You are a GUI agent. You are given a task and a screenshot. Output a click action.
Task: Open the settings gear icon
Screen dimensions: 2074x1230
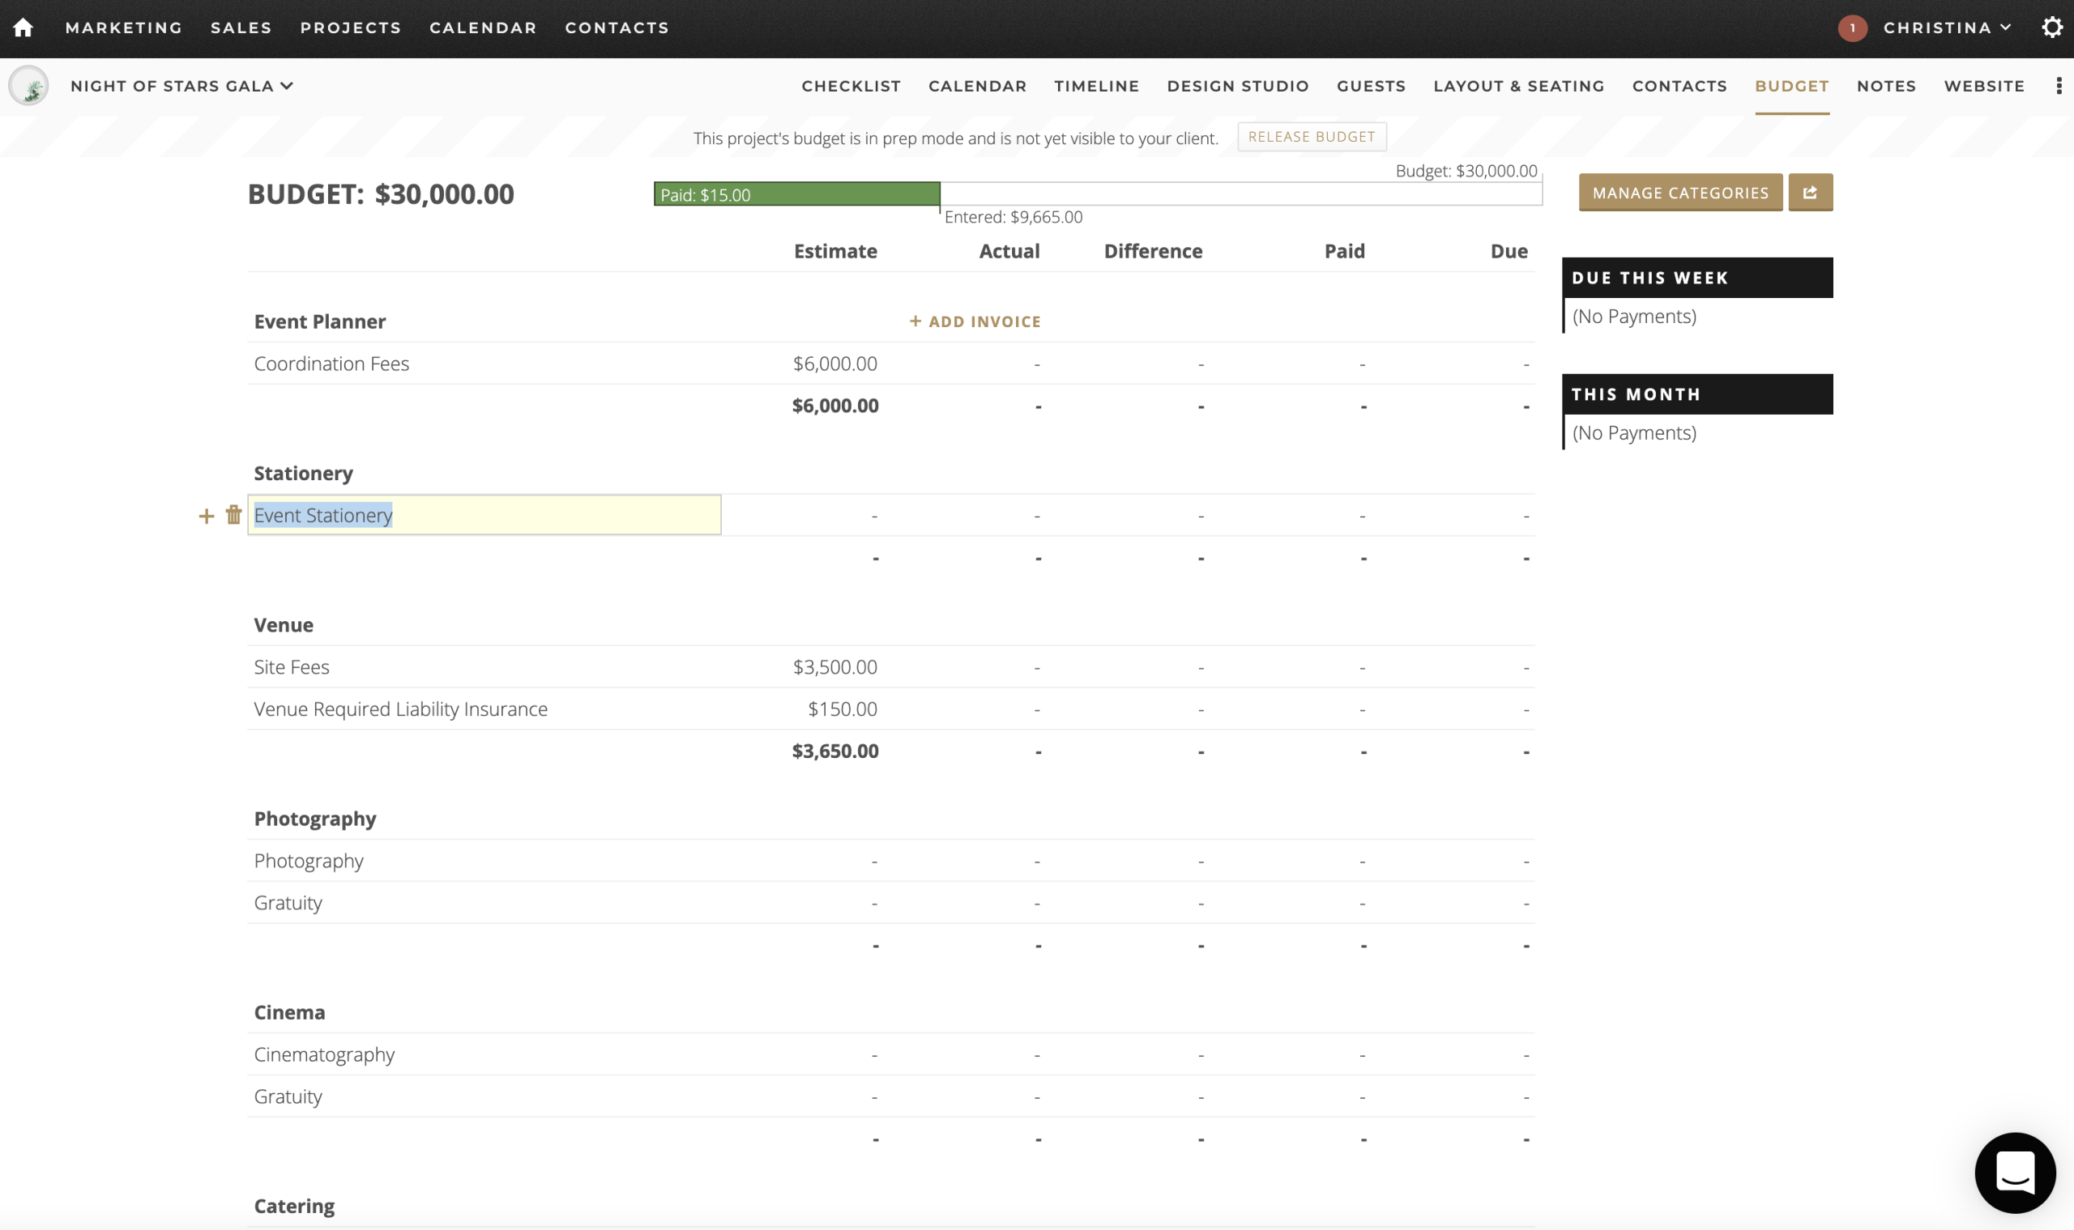coord(2052,28)
